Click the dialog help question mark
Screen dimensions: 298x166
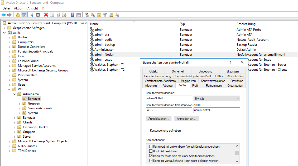pyautogui.click(x=230, y=62)
